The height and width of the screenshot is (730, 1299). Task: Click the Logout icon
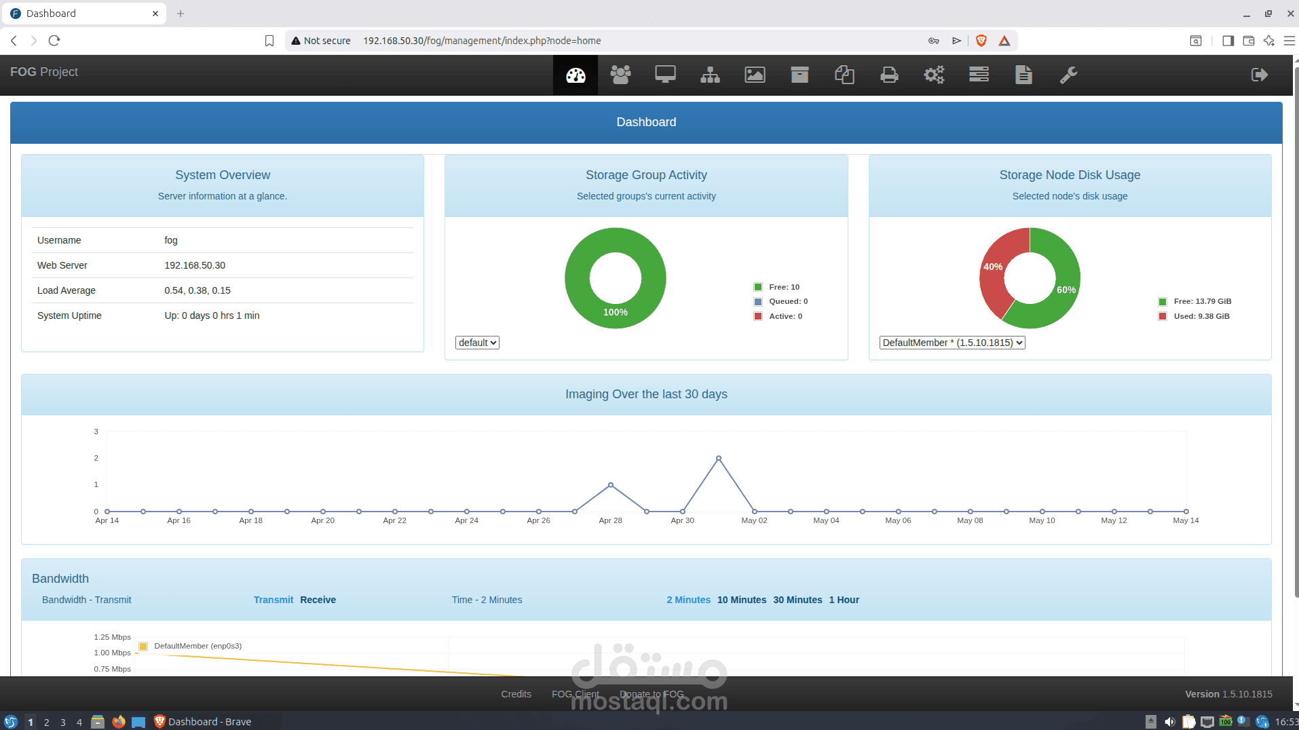(x=1260, y=75)
